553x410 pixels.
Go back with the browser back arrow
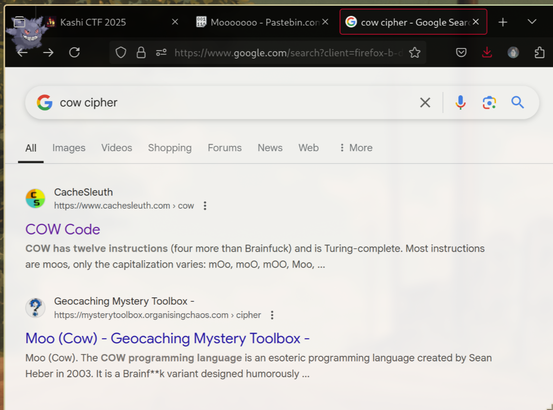tap(23, 53)
